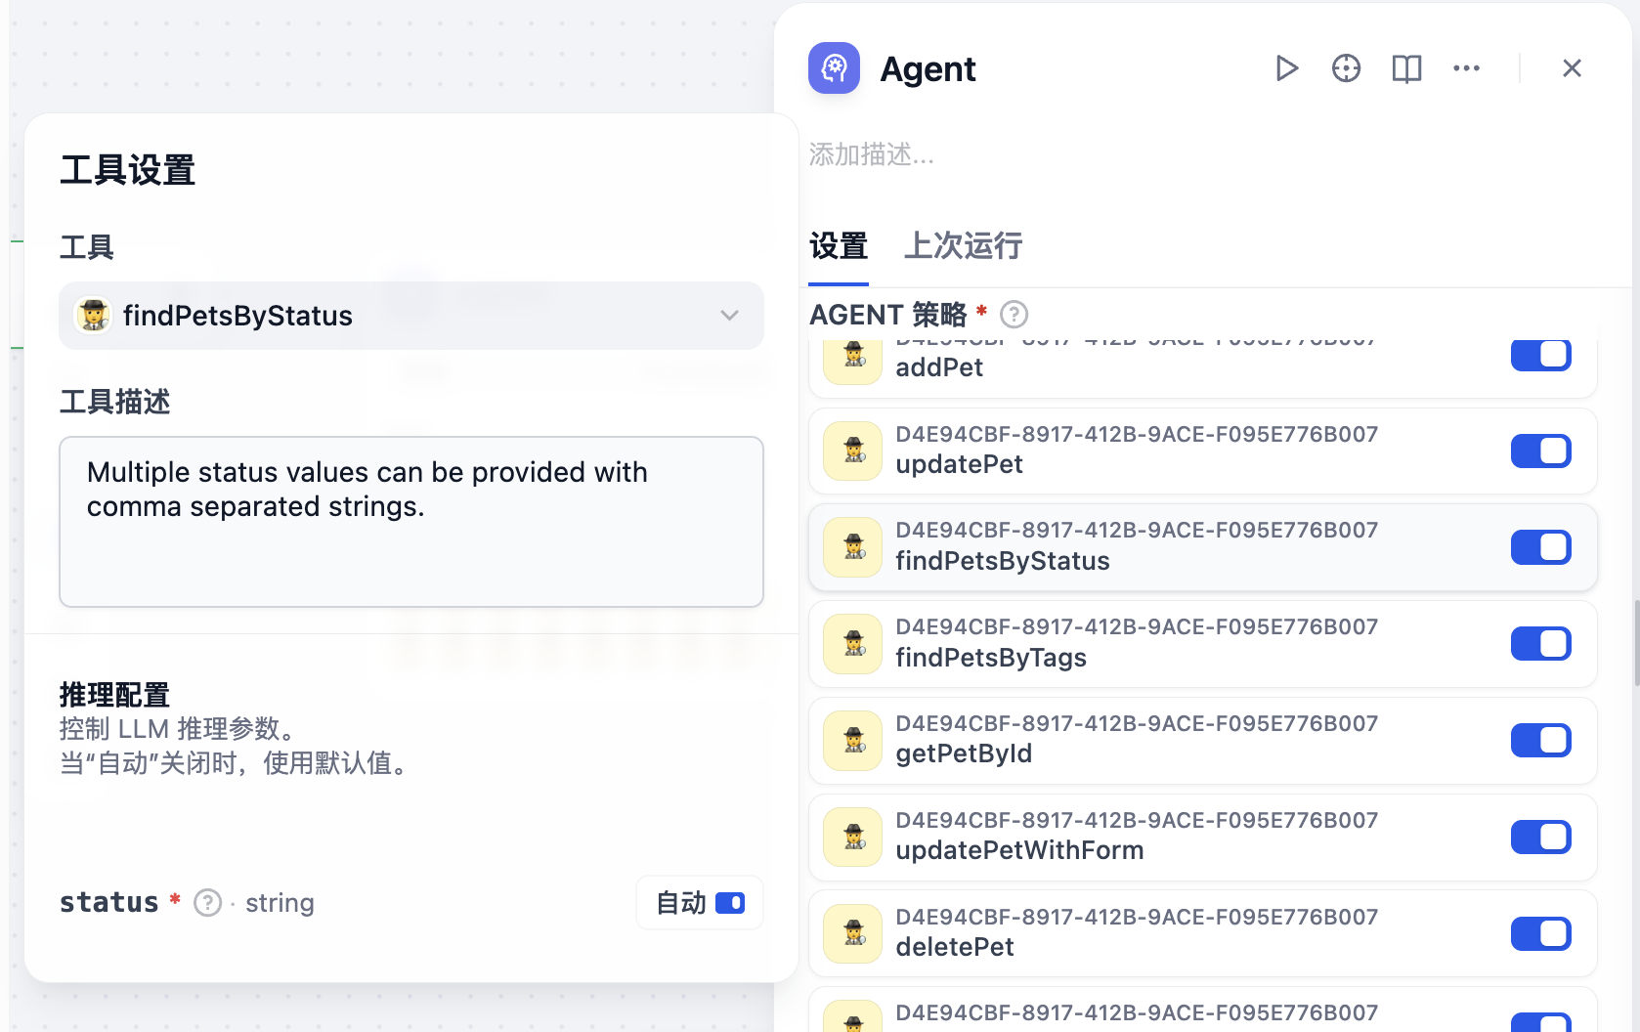The width and height of the screenshot is (1640, 1032).
Task: Open the book documentation icon
Action: [x=1406, y=68]
